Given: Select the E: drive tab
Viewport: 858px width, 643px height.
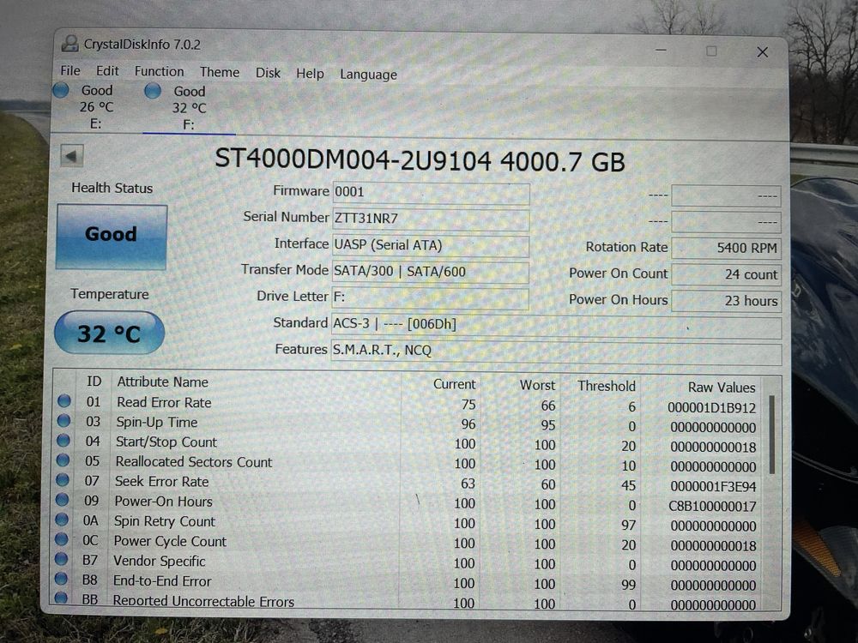Looking at the screenshot, I should pyautogui.click(x=96, y=107).
